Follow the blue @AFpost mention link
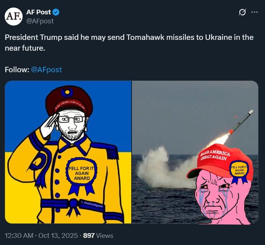This screenshot has width=265, height=245. pyautogui.click(x=47, y=70)
